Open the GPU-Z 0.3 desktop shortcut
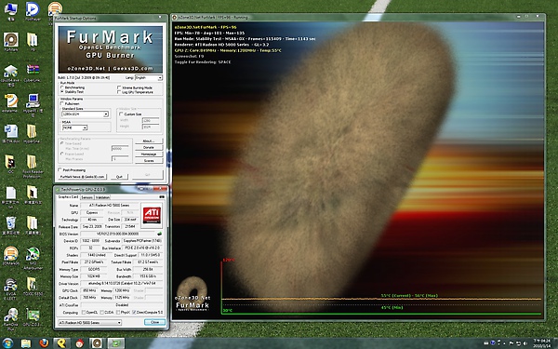This screenshot has height=349, width=558. point(33,317)
